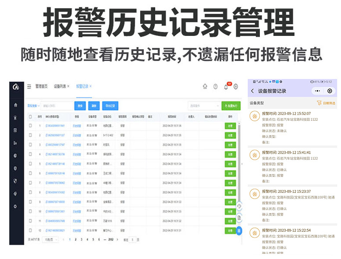This screenshot has height=259, width=341.
Task: Click the notification bell with red badge
Action: point(225,87)
